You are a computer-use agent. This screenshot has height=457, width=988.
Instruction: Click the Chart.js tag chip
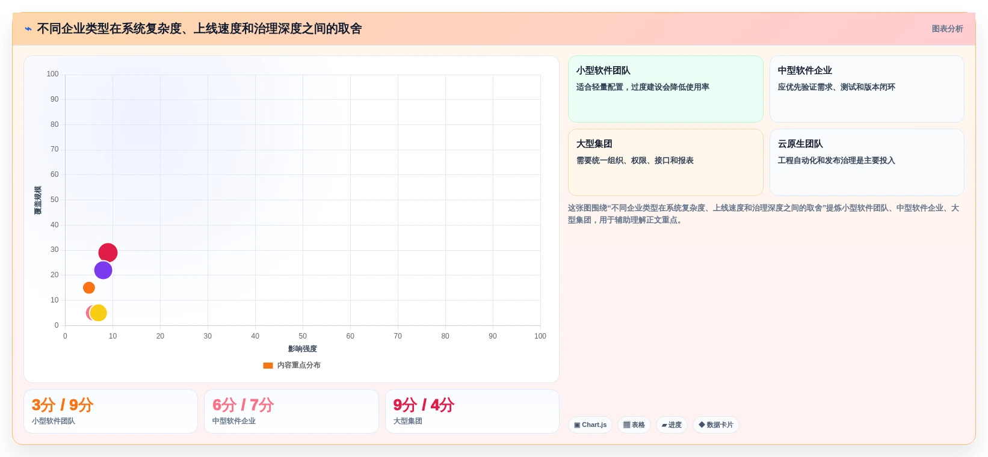coord(590,425)
